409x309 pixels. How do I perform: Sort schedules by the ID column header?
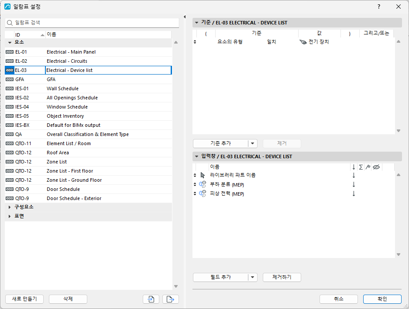30,35
